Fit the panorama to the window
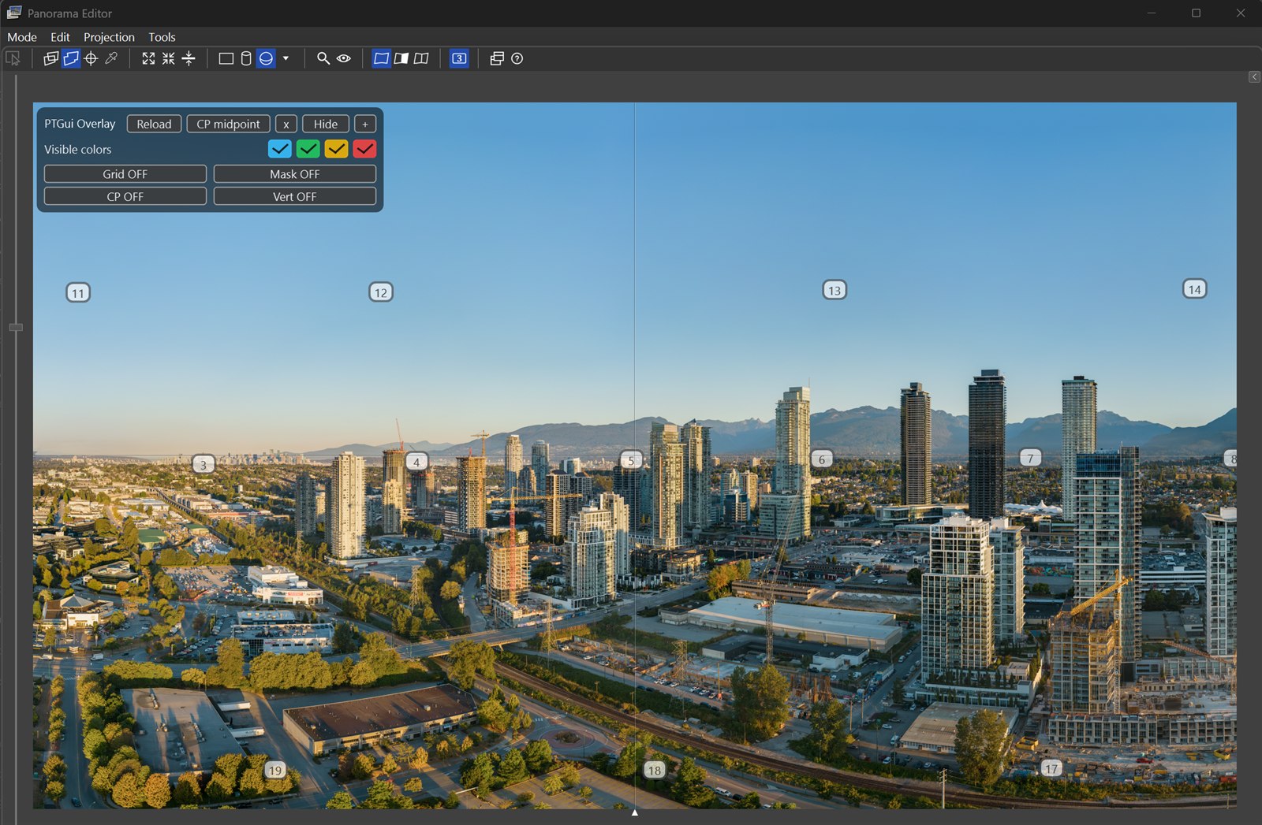 point(148,58)
